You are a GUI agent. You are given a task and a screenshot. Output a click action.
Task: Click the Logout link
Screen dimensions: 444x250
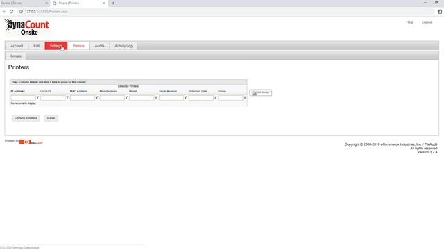pos(427,22)
